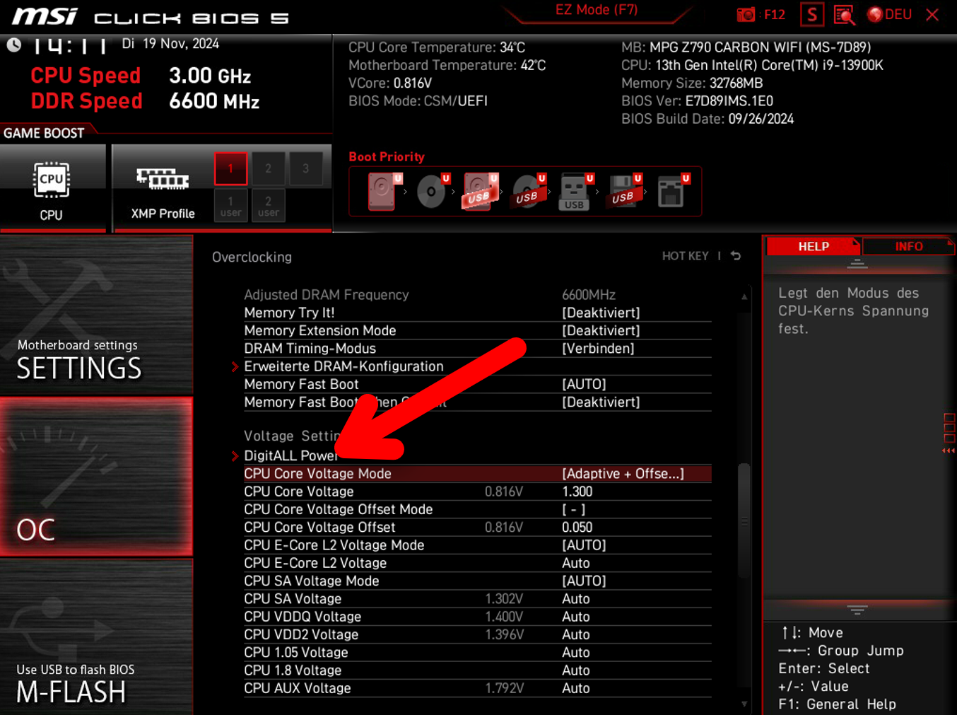Click the USB optical drive boot icon
957x715 pixels.
click(528, 191)
